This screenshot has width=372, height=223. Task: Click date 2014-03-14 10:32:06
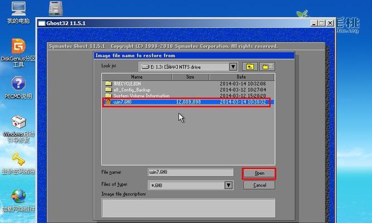(x=243, y=84)
